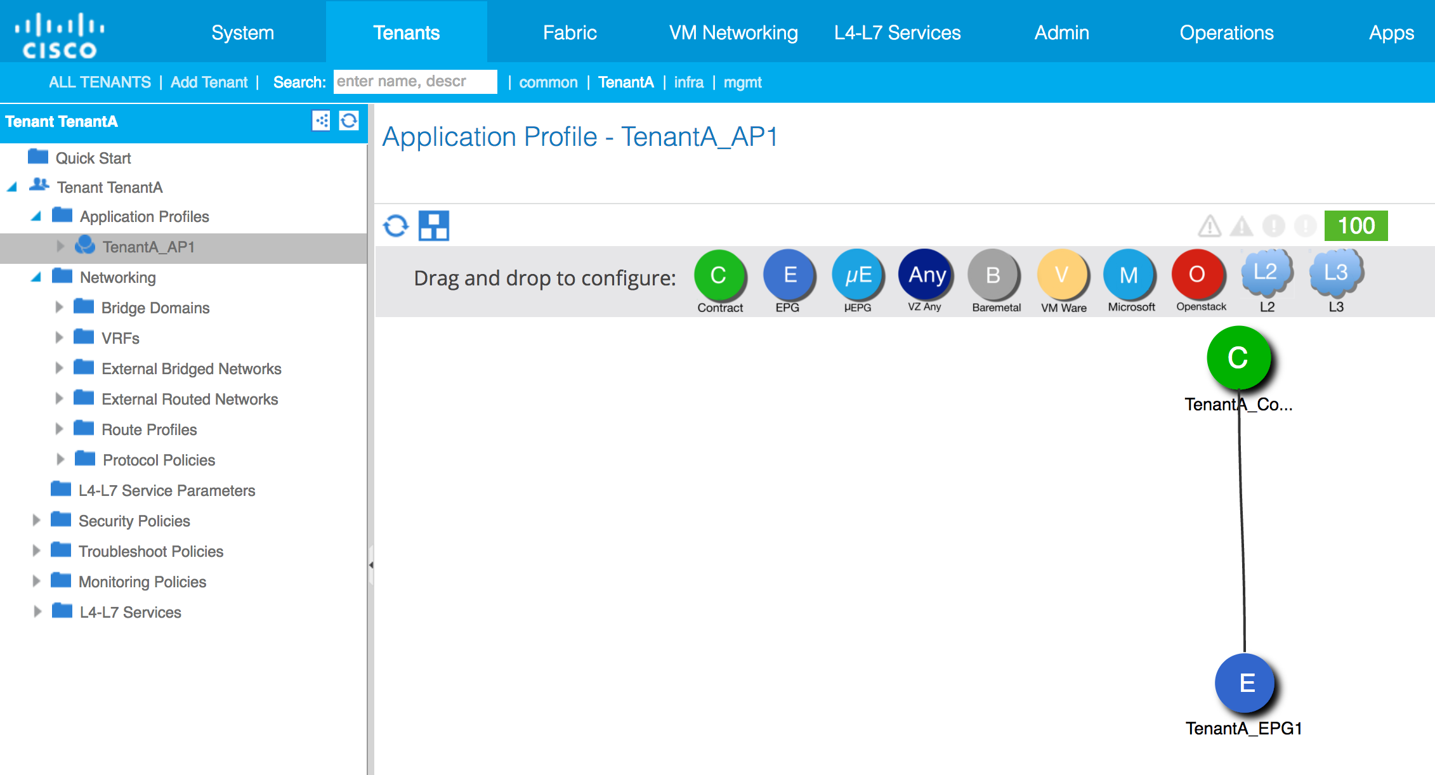The height and width of the screenshot is (775, 1435).
Task: Select the µEPG drag-and-drop icon
Action: [x=858, y=275]
